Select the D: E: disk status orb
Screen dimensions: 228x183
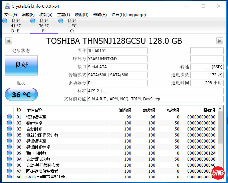click(x=5, y=21)
